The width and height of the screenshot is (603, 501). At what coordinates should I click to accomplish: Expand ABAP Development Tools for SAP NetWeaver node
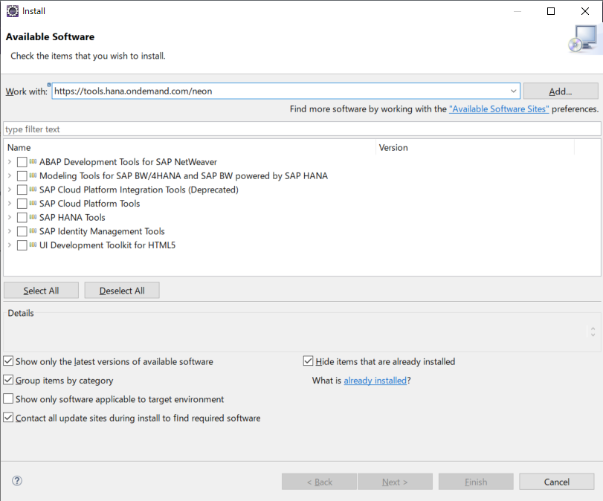pos(10,162)
